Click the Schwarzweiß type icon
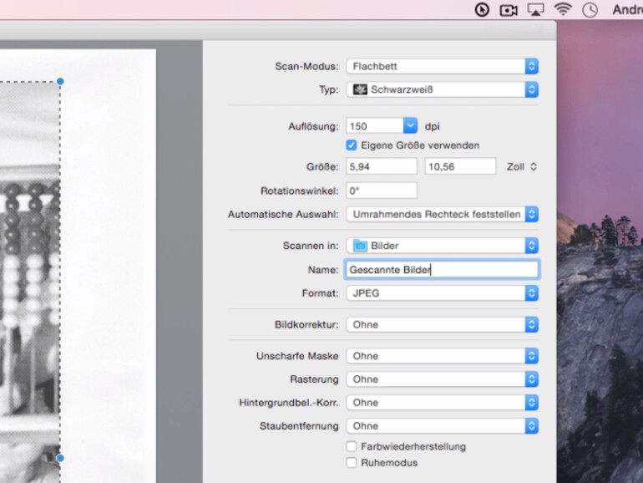 pos(360,89)
